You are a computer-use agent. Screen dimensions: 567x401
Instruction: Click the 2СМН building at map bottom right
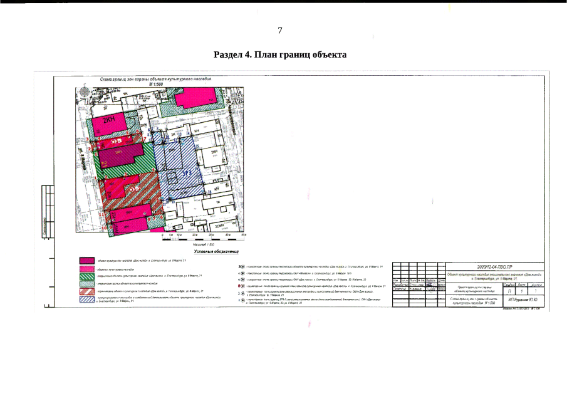pos(218,225)
